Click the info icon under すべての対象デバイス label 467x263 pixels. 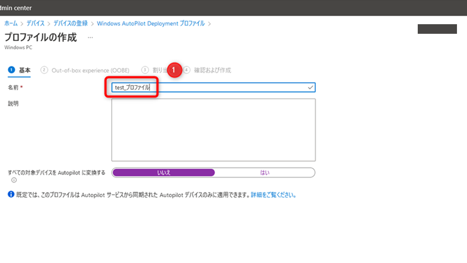[x=14, y=180]
